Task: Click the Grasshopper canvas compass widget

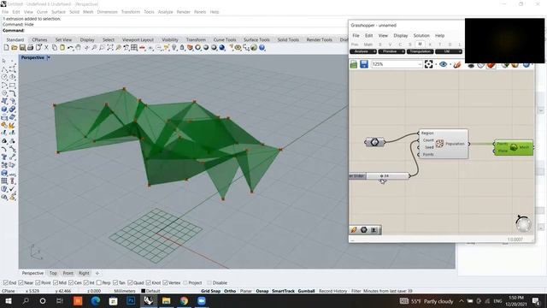Action: click(x=523, y=224)
